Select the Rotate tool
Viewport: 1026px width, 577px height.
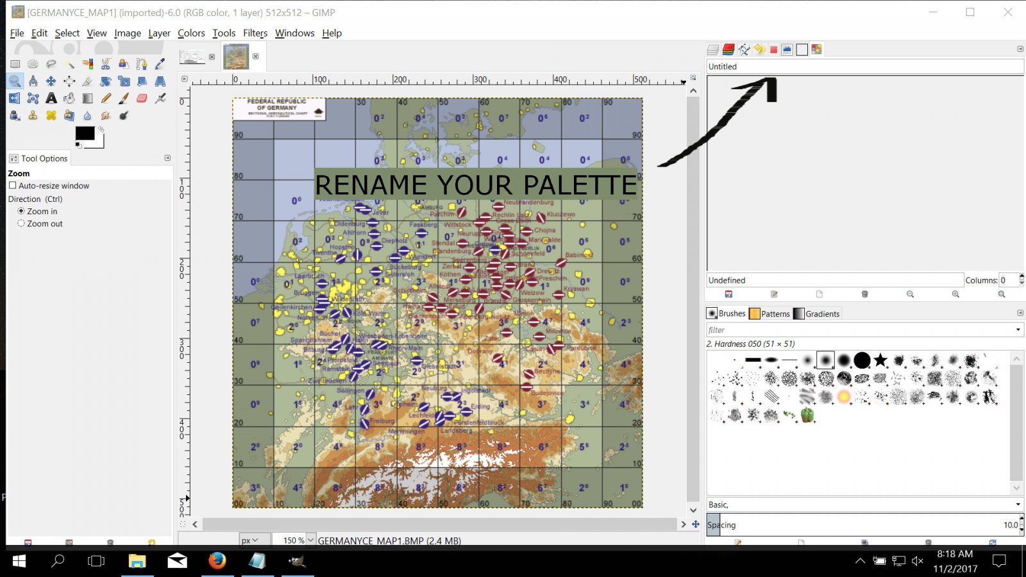click(x=106, y=81)
